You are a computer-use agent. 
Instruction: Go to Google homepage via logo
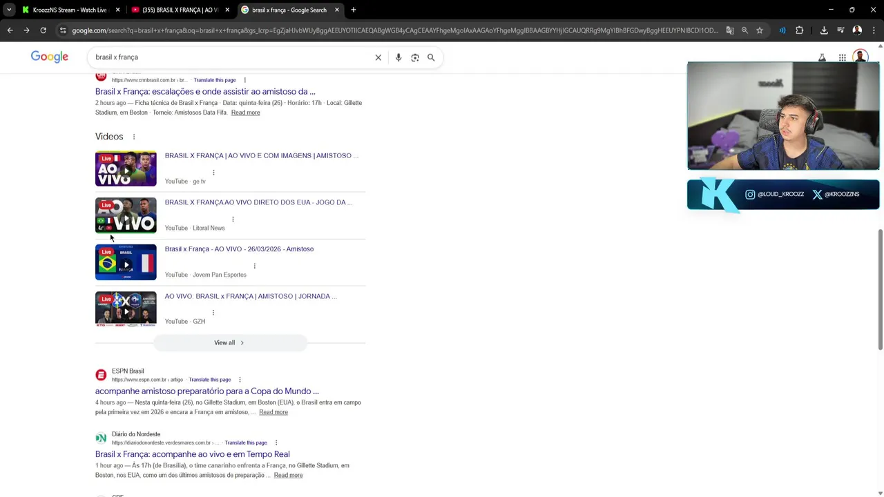(x=50, y=57)
